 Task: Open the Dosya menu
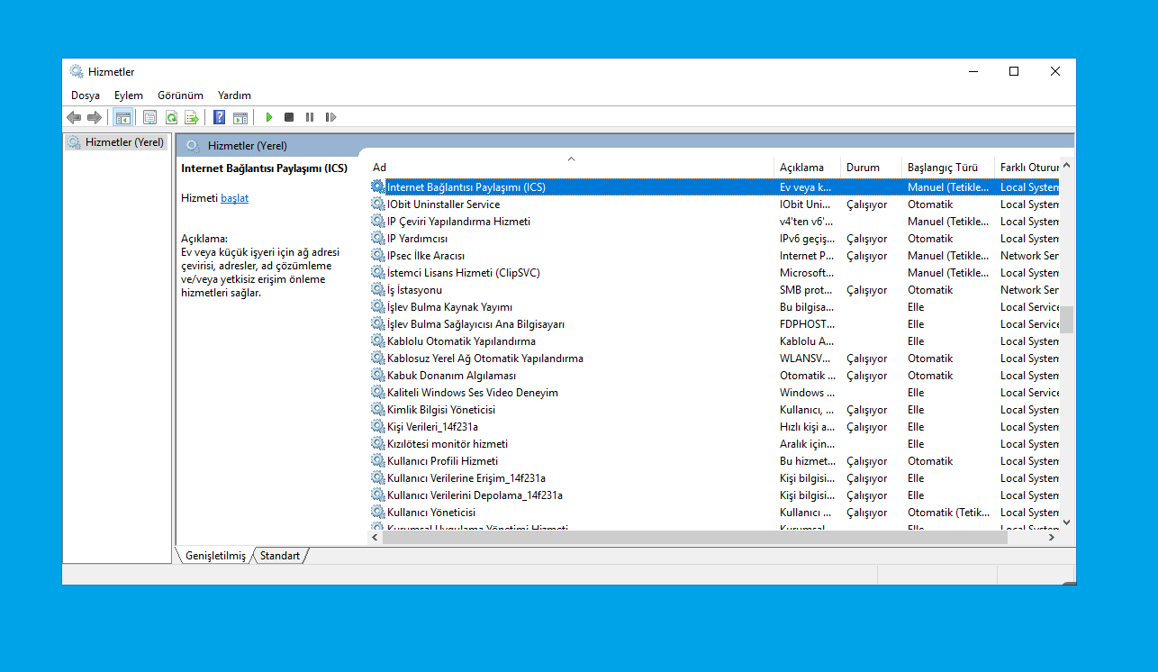click(86, 95)
